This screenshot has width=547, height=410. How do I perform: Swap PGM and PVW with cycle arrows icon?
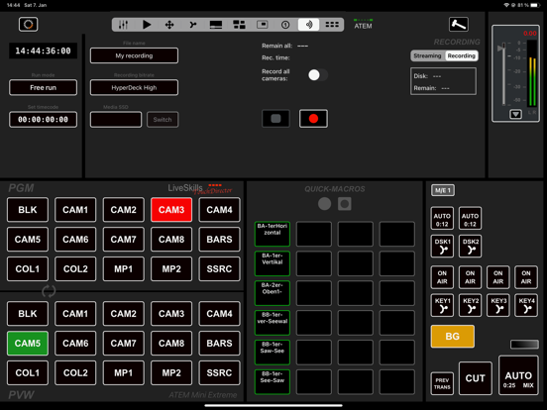[49, 291]
